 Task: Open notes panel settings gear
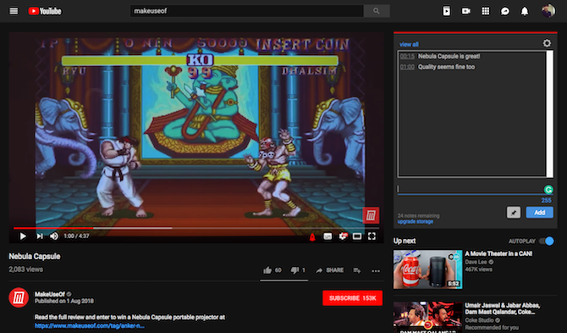click(547, 43)
